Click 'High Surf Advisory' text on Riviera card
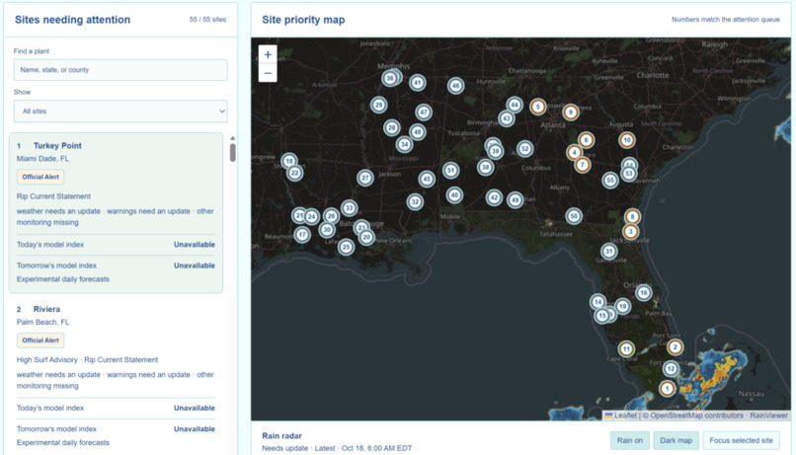 tap(47, 359)
